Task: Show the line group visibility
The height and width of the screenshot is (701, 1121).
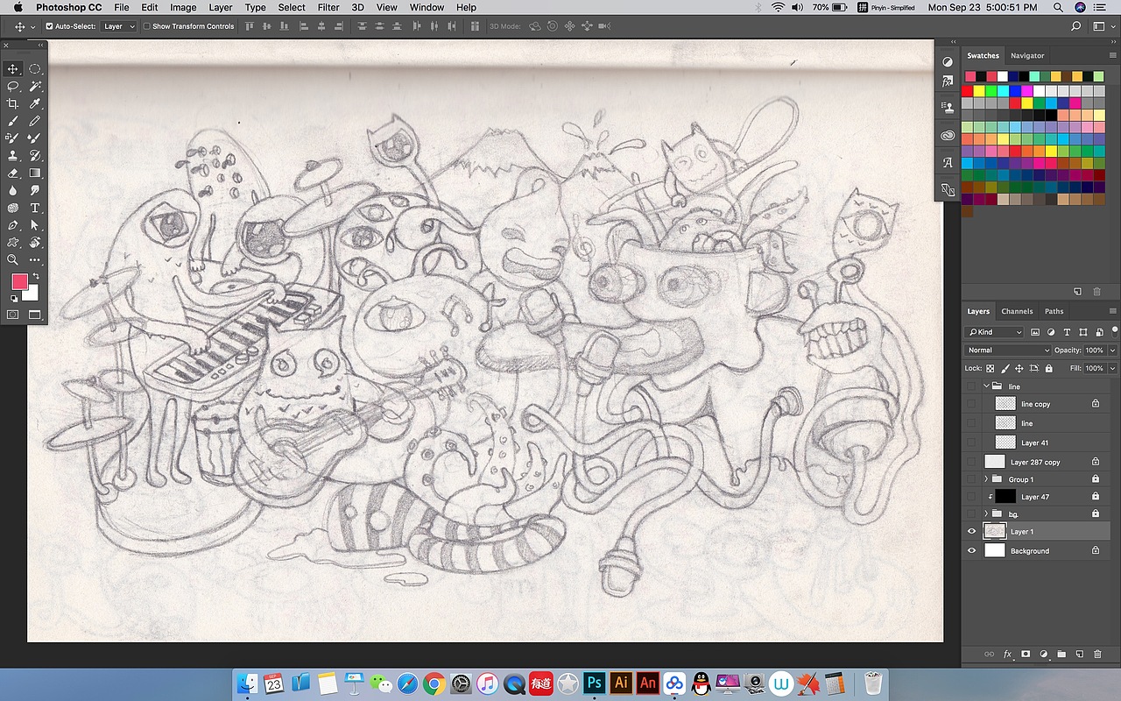Action: tap(971, 386)
